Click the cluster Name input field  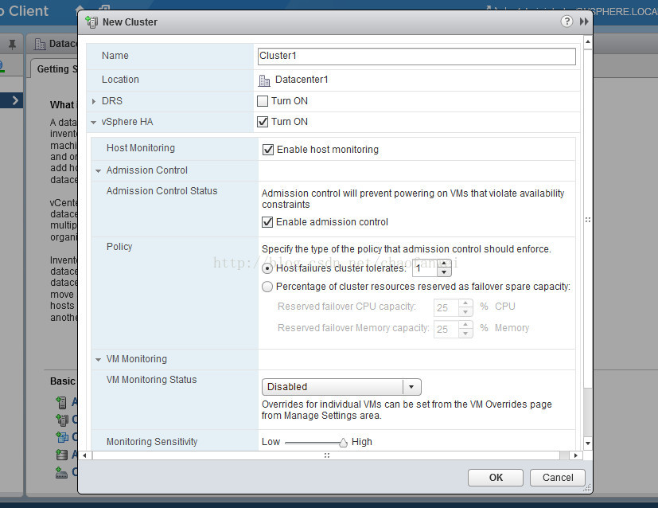(416, 57)
